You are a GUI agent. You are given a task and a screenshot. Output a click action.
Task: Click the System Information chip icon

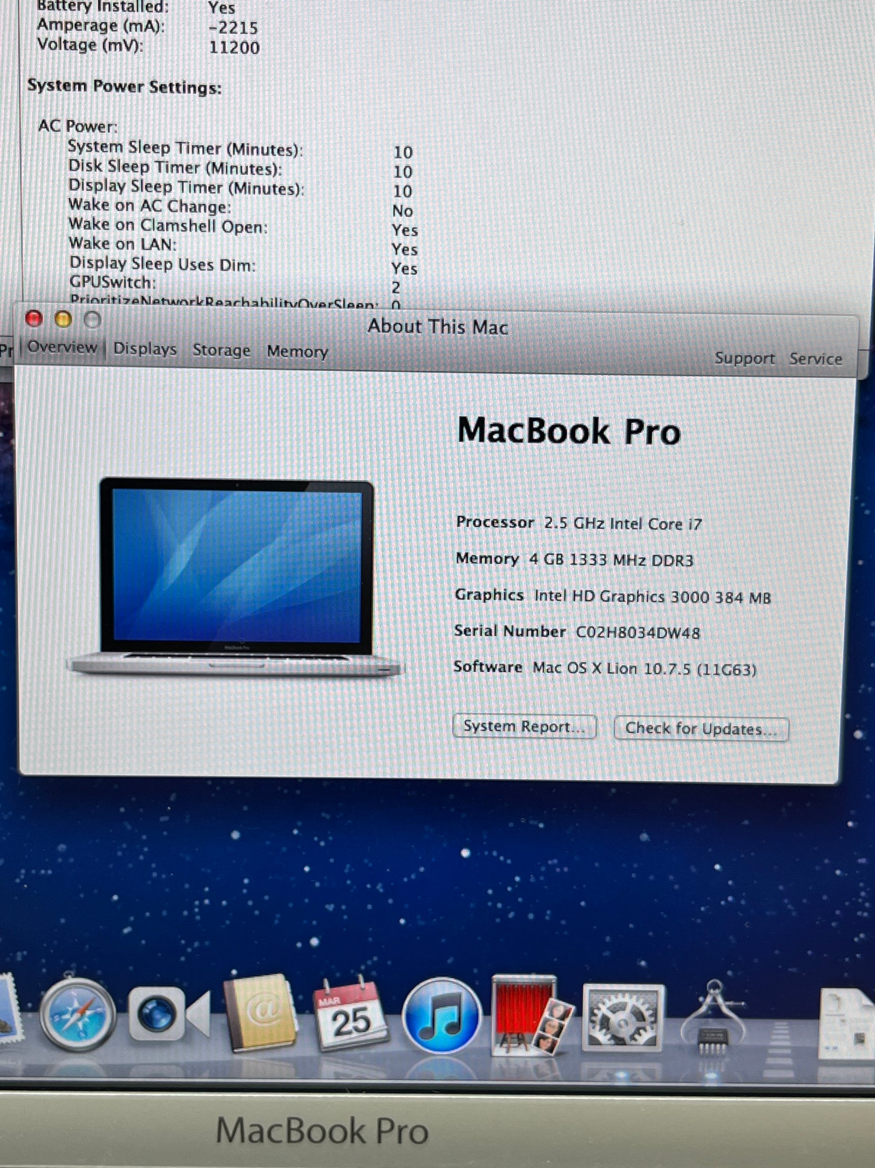pos(713,1019)
